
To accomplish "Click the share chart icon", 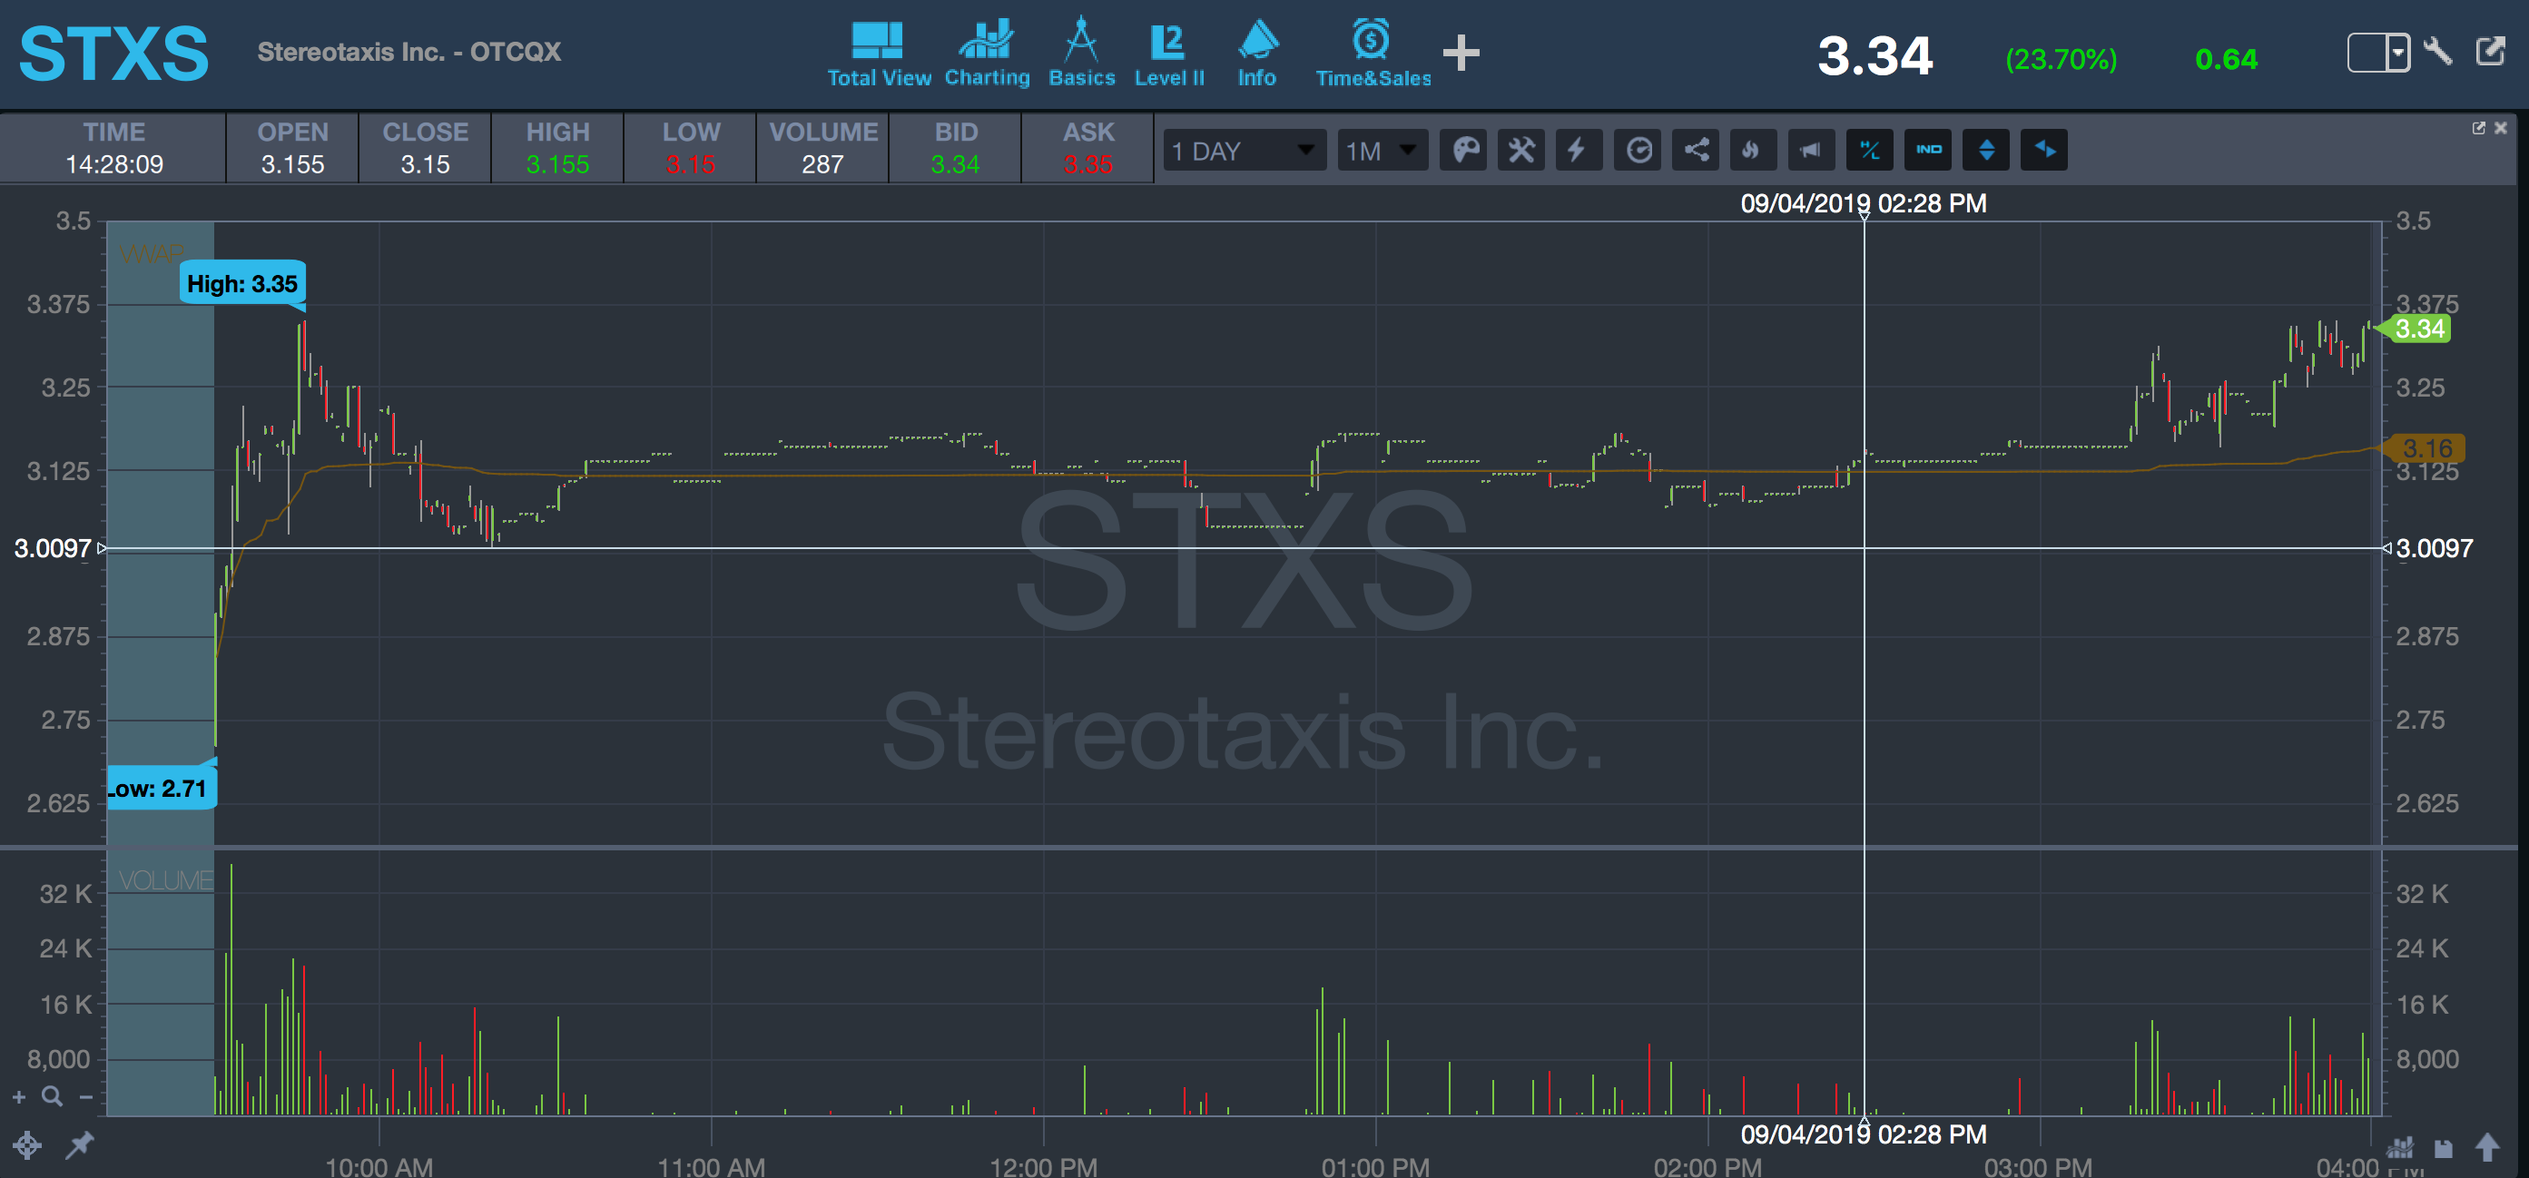I will tap(1696, 150).
